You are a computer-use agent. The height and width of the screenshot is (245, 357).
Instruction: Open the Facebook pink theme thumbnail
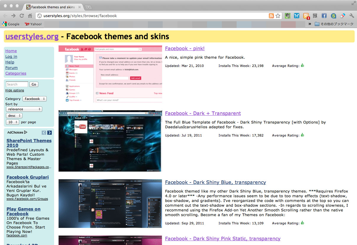[110, 74]
